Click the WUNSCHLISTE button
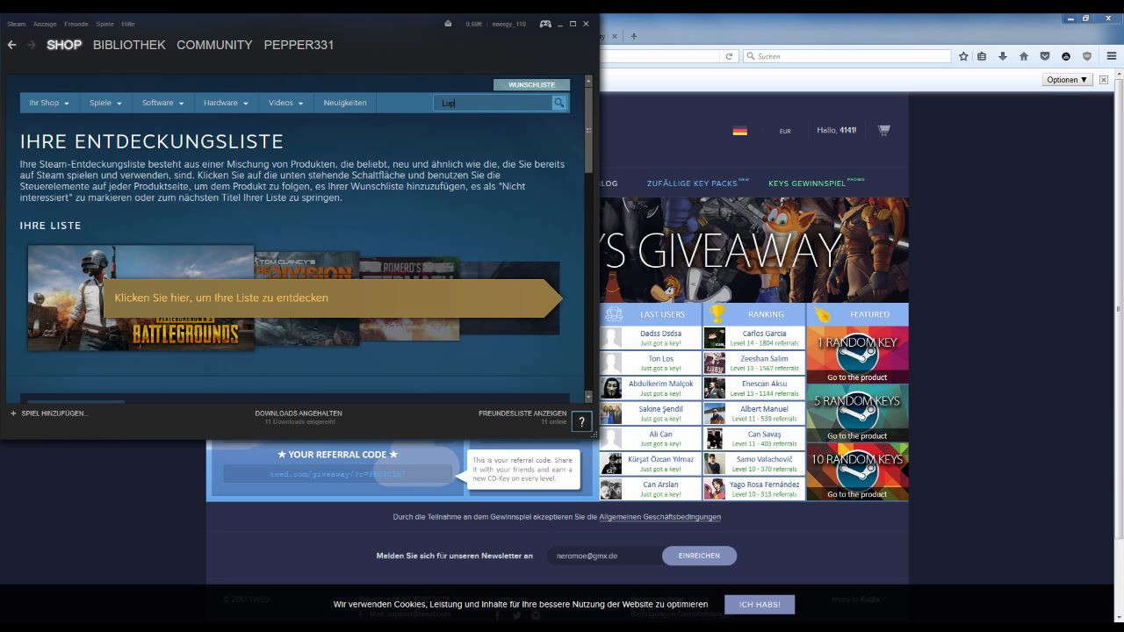Viewport: 1124px width, 632px height. coord(531,85)
